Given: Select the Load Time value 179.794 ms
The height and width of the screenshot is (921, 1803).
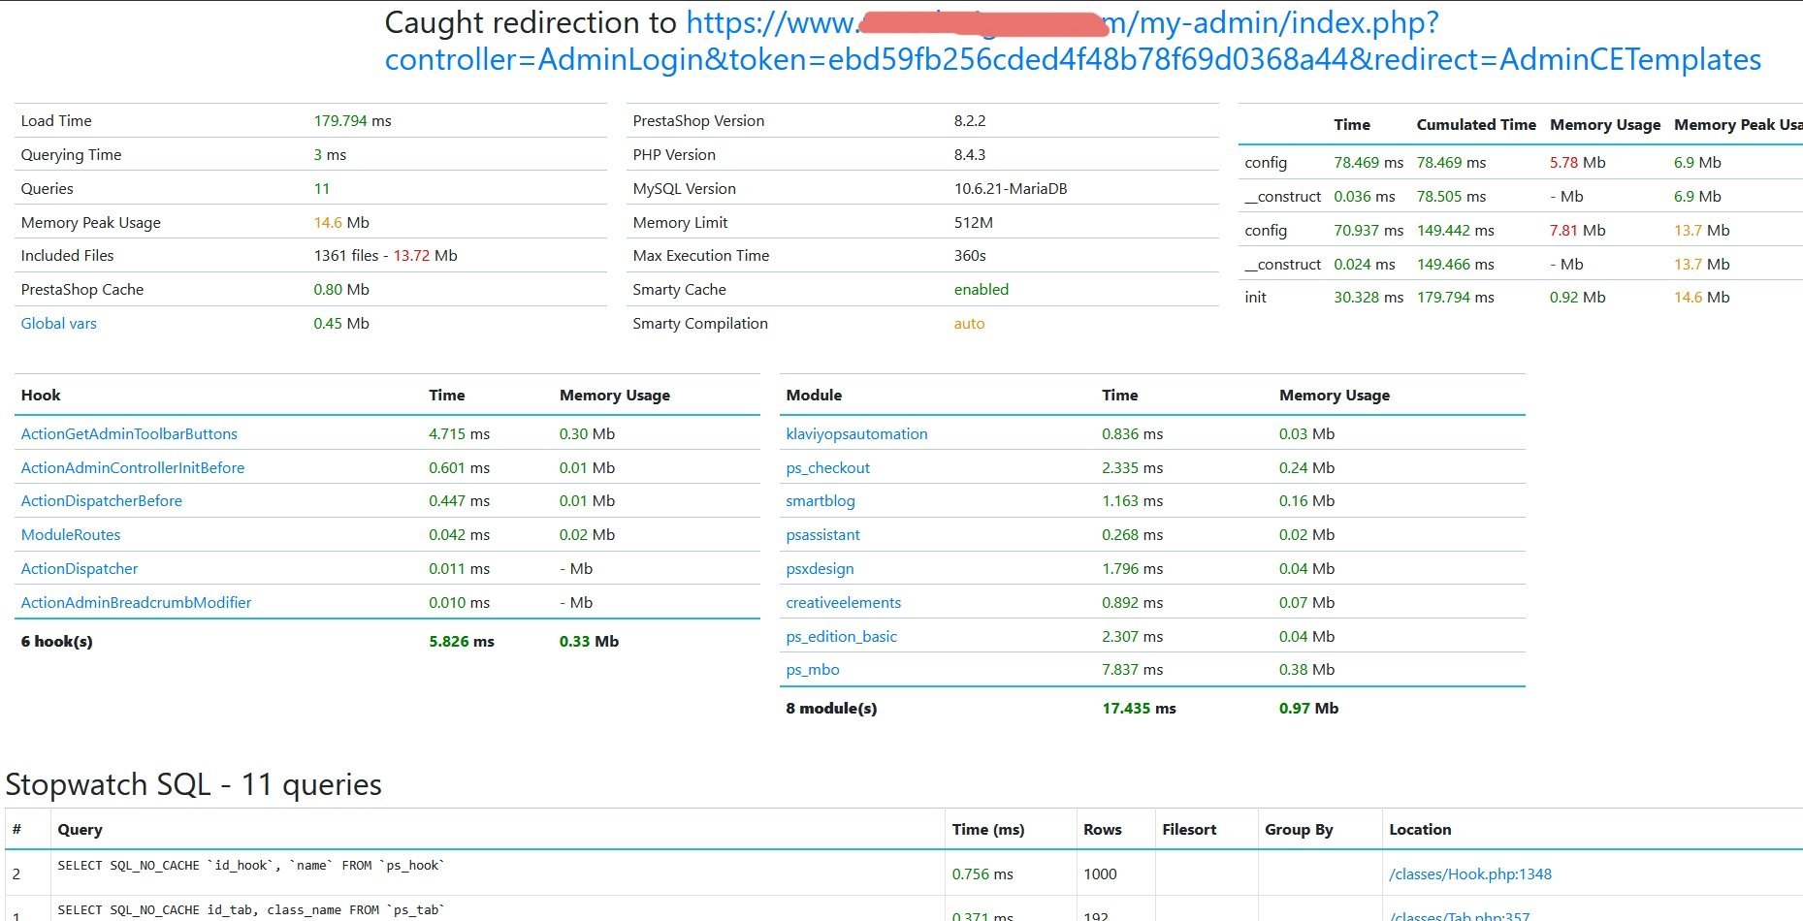Looking at the screenshot, I should [352, 121].
